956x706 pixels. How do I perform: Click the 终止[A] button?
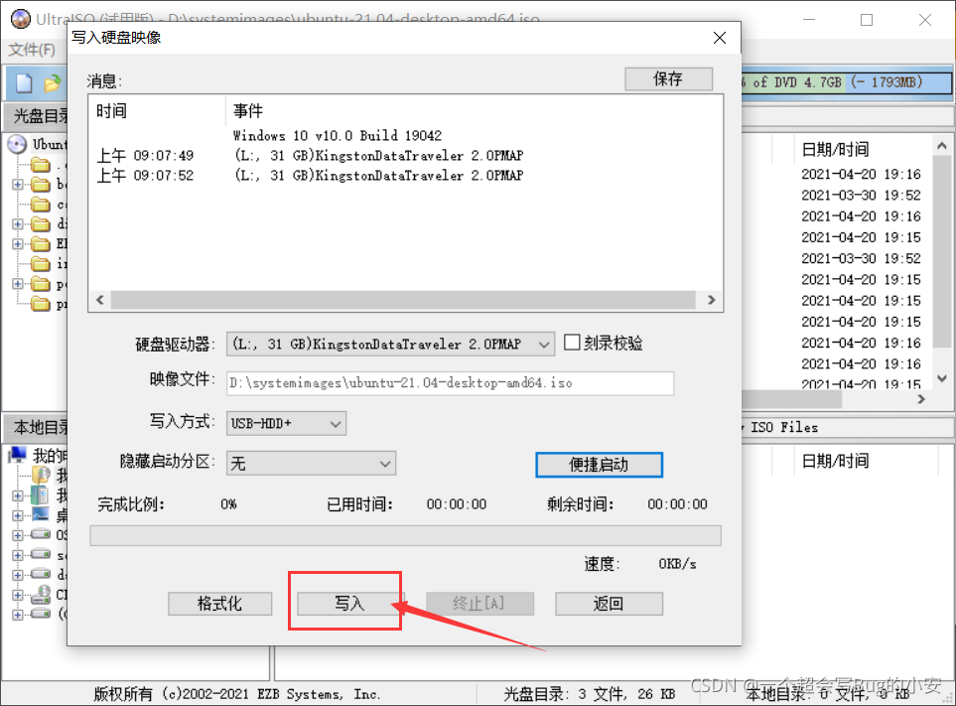point(479,604)
